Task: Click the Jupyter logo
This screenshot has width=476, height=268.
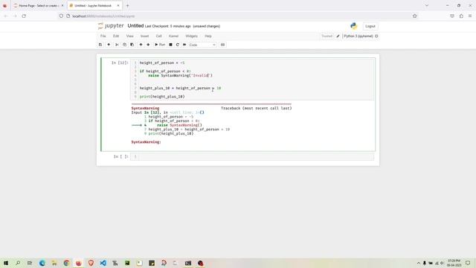Action: click(x=111, y=26)
